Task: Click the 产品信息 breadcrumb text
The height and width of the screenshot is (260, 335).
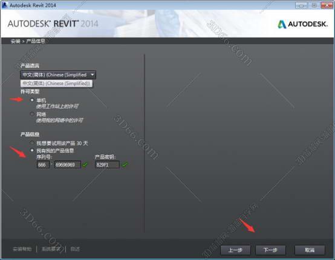Action: pyautogui.click(x=36, y=41)
